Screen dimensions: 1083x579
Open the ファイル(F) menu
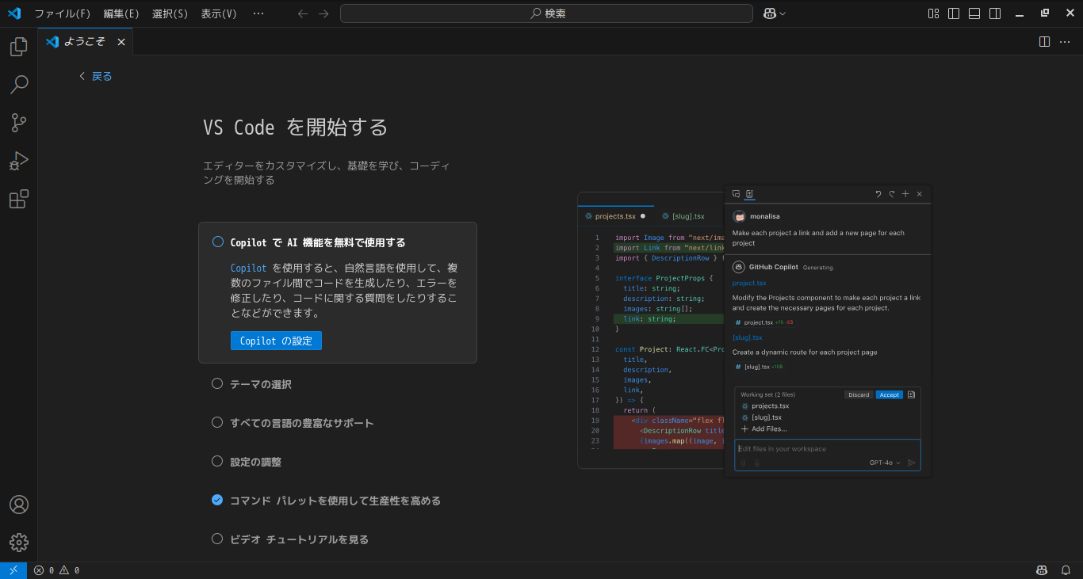coord(63,13)
